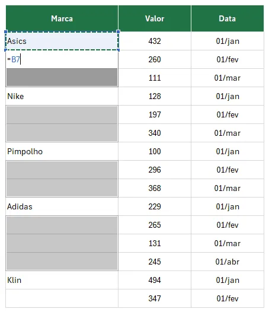Click the Asics cell with dashed border
Screen dimensions: 269x312
click(x=62, y=41)
